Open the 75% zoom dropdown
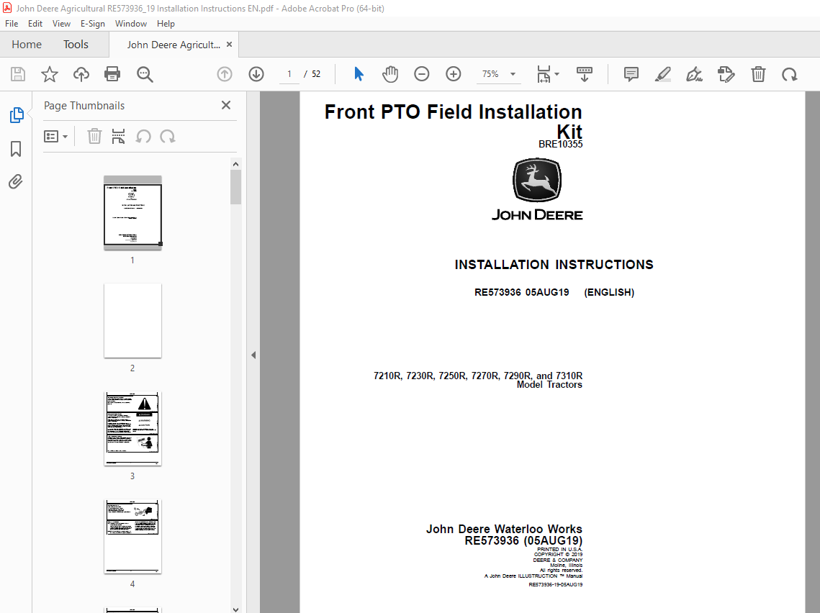This screenshot has width=820, height=613. click(x=498, y=74)
